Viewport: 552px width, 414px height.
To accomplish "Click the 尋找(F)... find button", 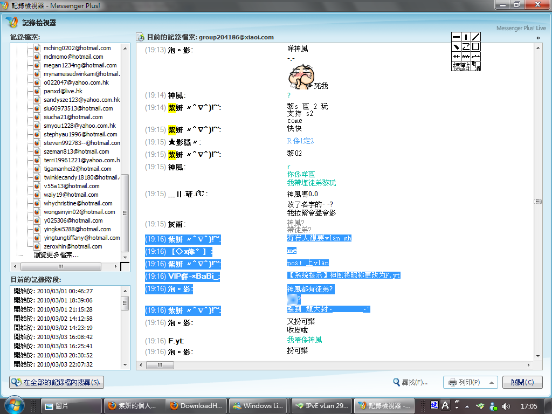I will coord(410,382).
